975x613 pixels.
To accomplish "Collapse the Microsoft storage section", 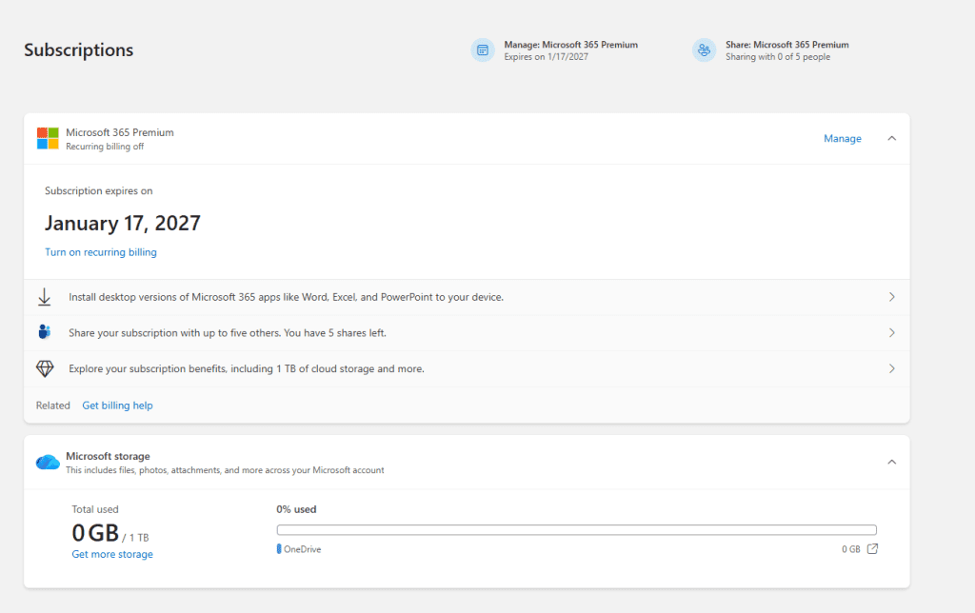I will [x=891, y=462].
